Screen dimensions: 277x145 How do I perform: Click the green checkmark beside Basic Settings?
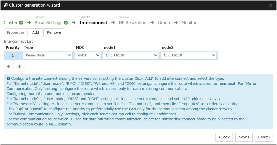[x=66, y=23]
